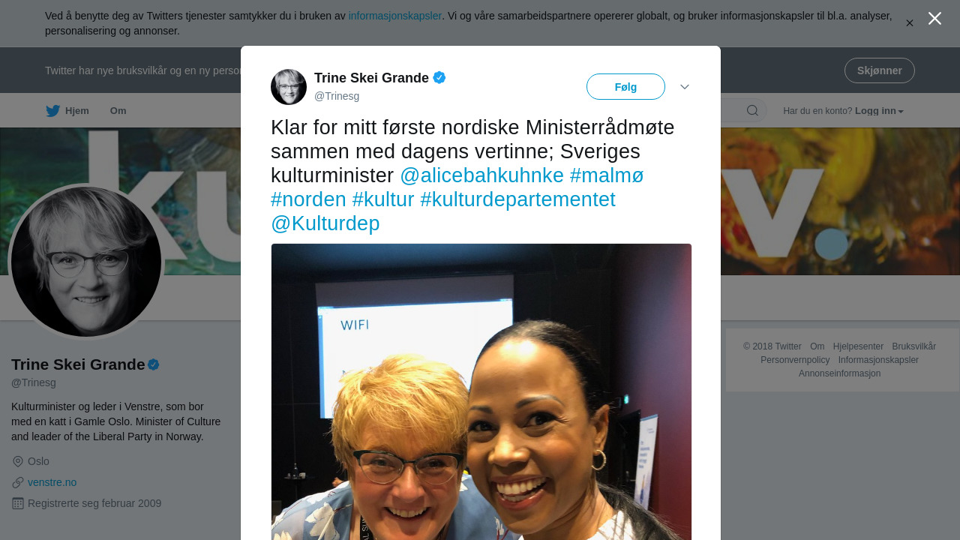Open the Om menu item
The height and width of the screenshot is (540, 960).
tap(118, 111)
